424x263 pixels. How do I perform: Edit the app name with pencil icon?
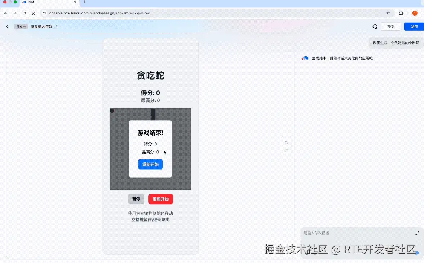click(x=56, y=26)
